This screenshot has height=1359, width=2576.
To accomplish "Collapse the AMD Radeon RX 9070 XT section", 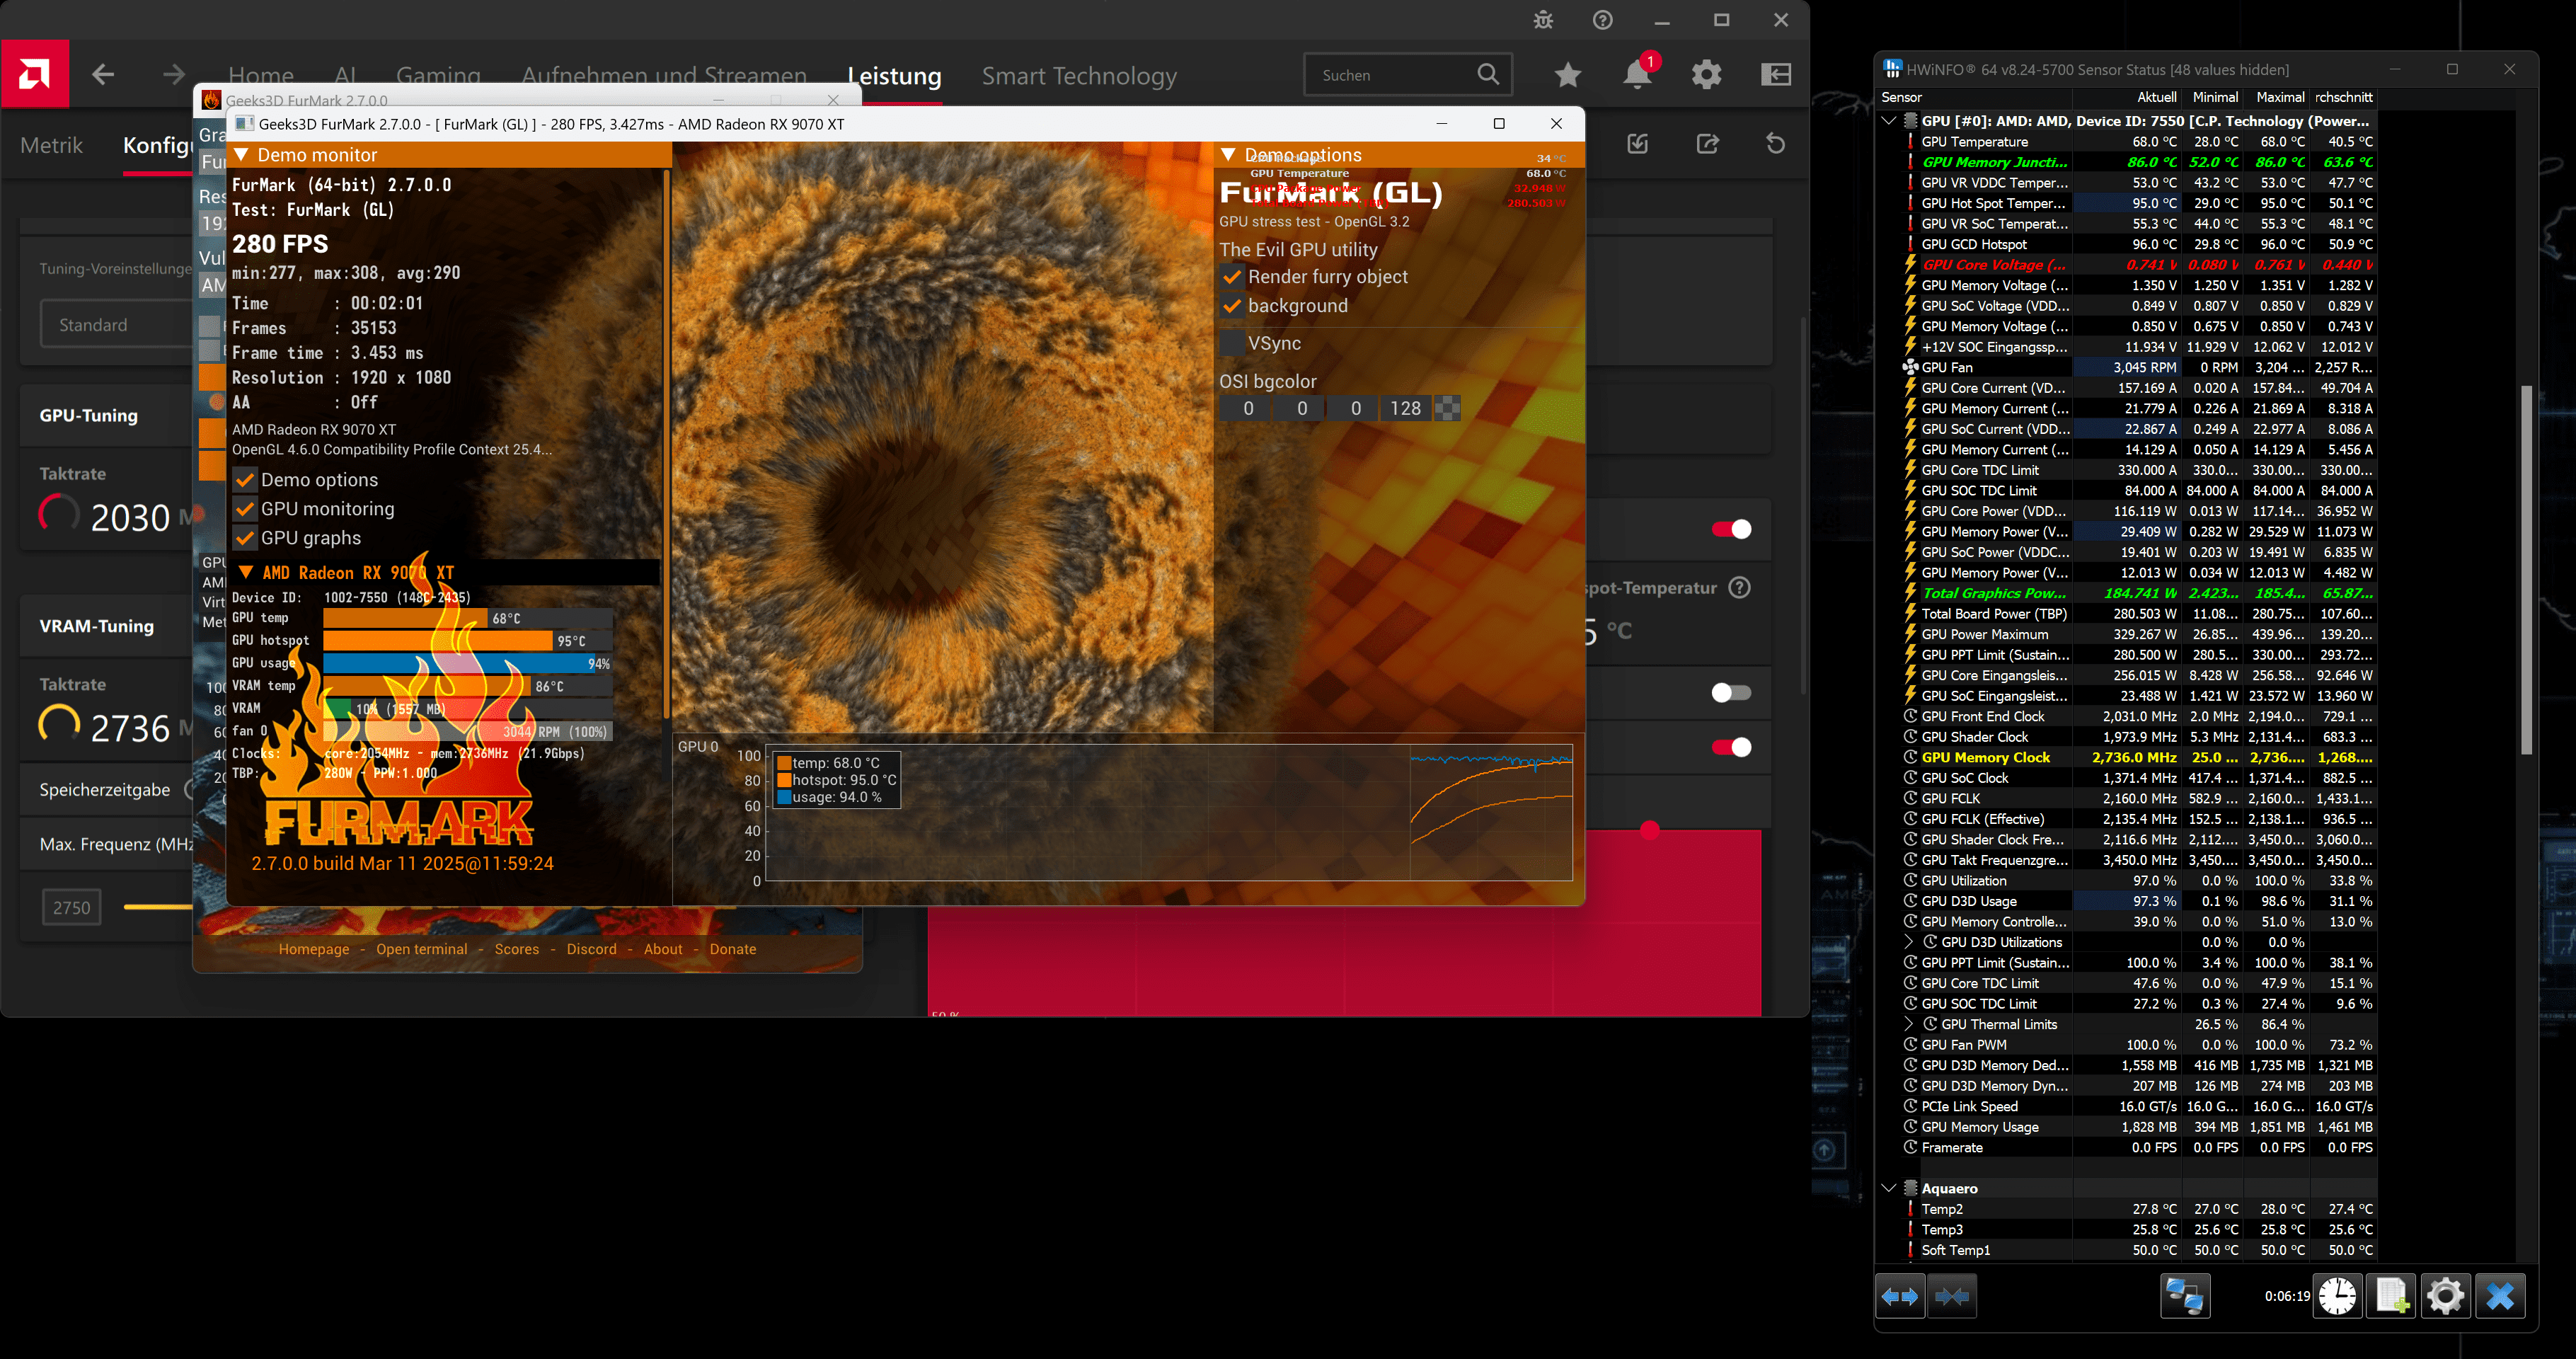I will click(246, 573).
